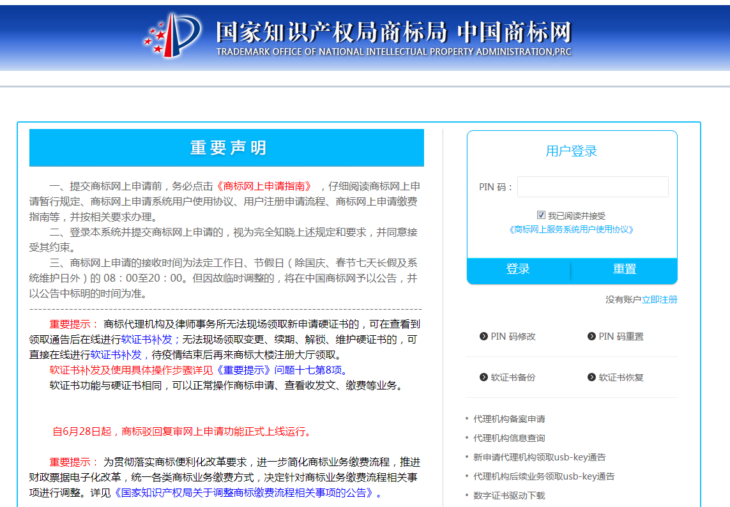Click the 立即注册 register link

pos(659,299)
